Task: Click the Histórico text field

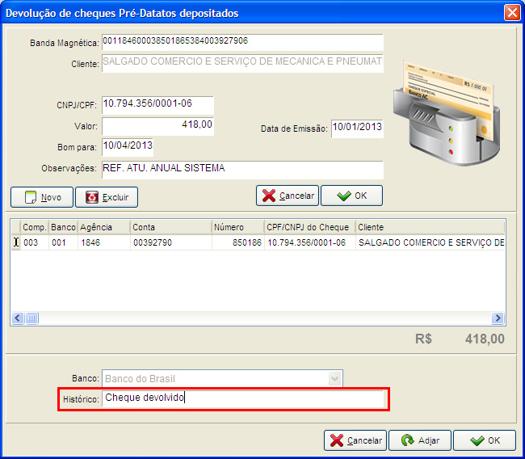Action: [x=242, y=398]
